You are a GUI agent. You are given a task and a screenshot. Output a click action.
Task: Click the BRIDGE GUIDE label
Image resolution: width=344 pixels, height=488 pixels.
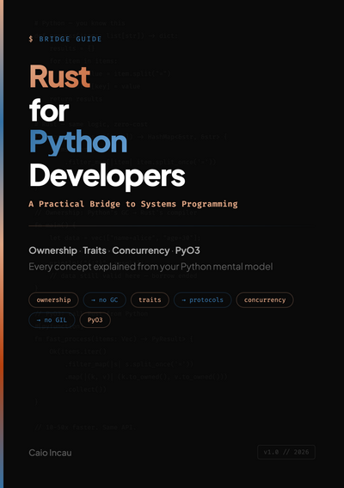point(71,39)
